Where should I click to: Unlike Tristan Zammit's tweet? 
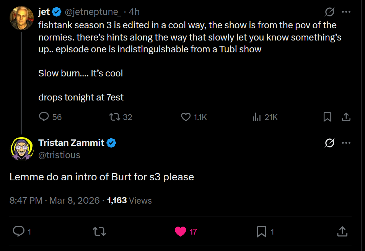(181, 231)
